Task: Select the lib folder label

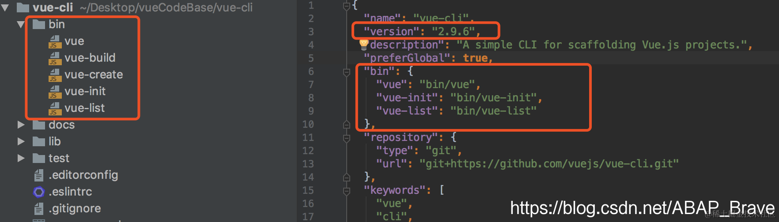Action: click(55, 142)
